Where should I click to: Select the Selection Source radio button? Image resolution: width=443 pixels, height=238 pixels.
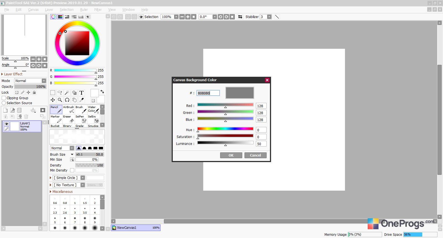point(4,103)
